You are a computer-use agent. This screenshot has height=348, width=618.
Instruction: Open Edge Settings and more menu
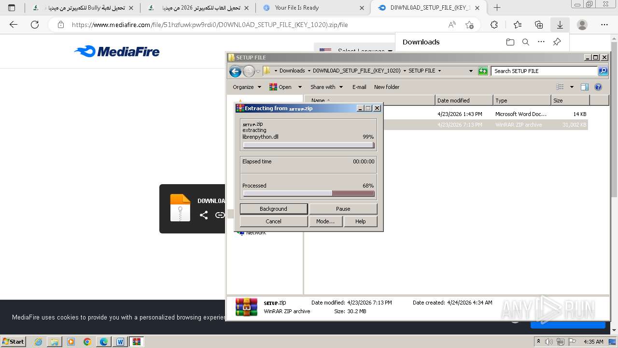[x=604, y=25]
